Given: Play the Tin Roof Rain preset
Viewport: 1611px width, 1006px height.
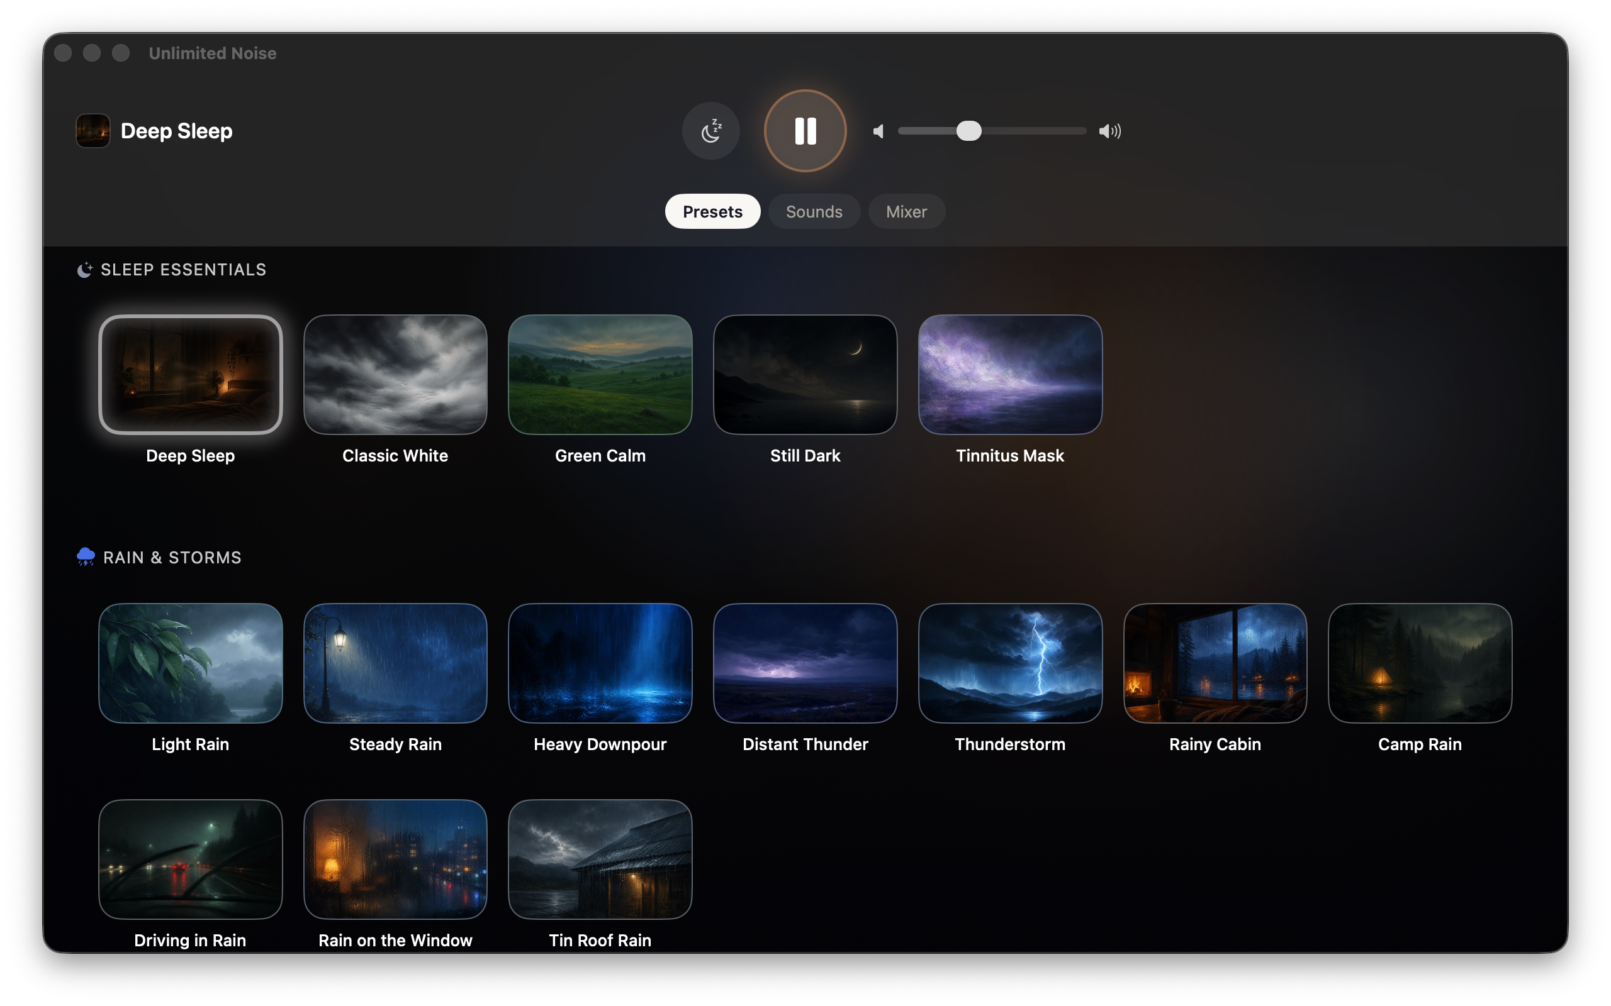Looking at the screenshot, I should pyautogui.click(x=600, y=860).
